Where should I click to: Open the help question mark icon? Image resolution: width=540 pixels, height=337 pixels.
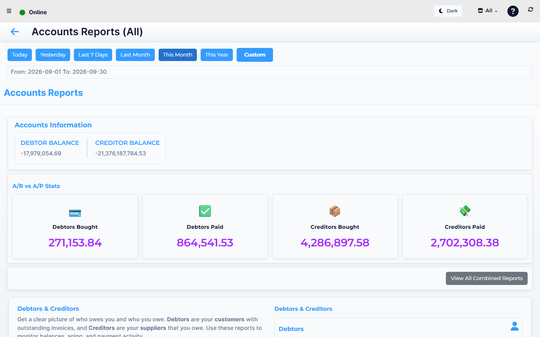[x=513, y=11]
